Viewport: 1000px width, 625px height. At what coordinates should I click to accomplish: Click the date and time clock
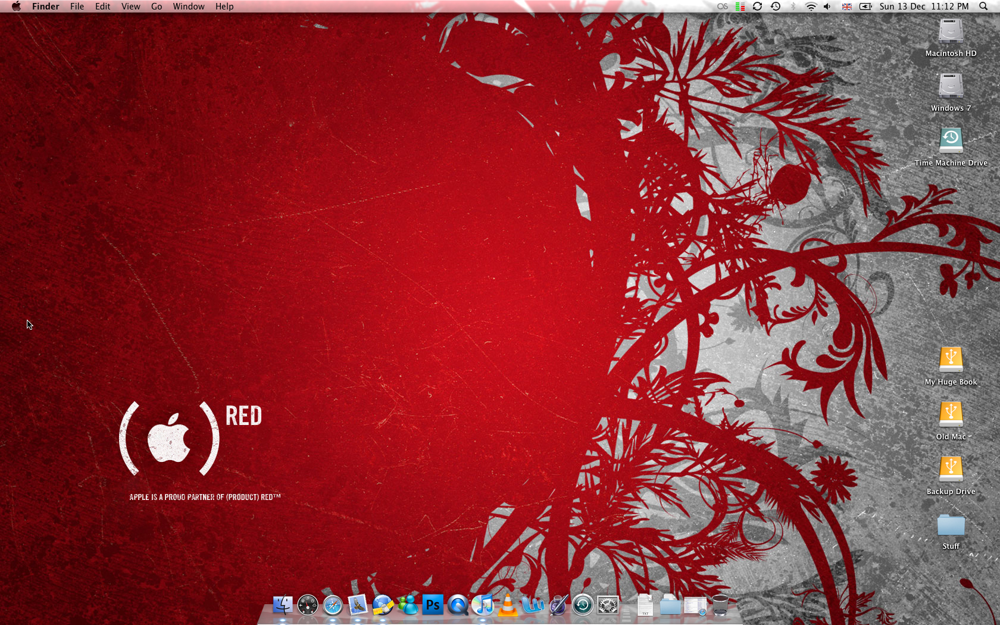924,7
